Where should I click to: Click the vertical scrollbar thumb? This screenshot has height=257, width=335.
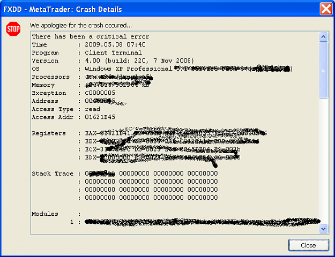coord(323,70)
